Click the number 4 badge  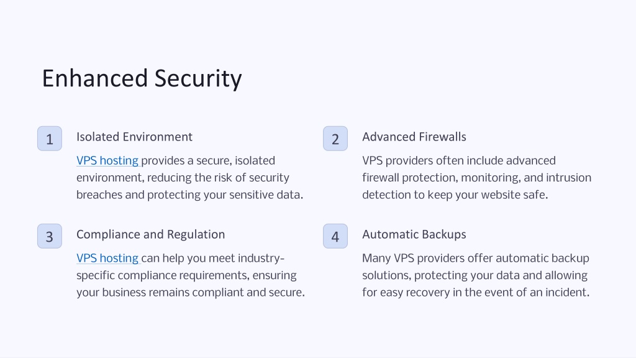coord(335,236)
